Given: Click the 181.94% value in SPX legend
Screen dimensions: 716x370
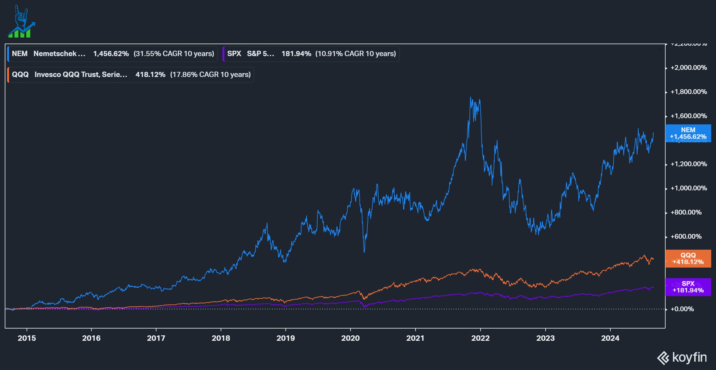Looking at the screenshot, I should pyautogui.click(x=296, y=54).
